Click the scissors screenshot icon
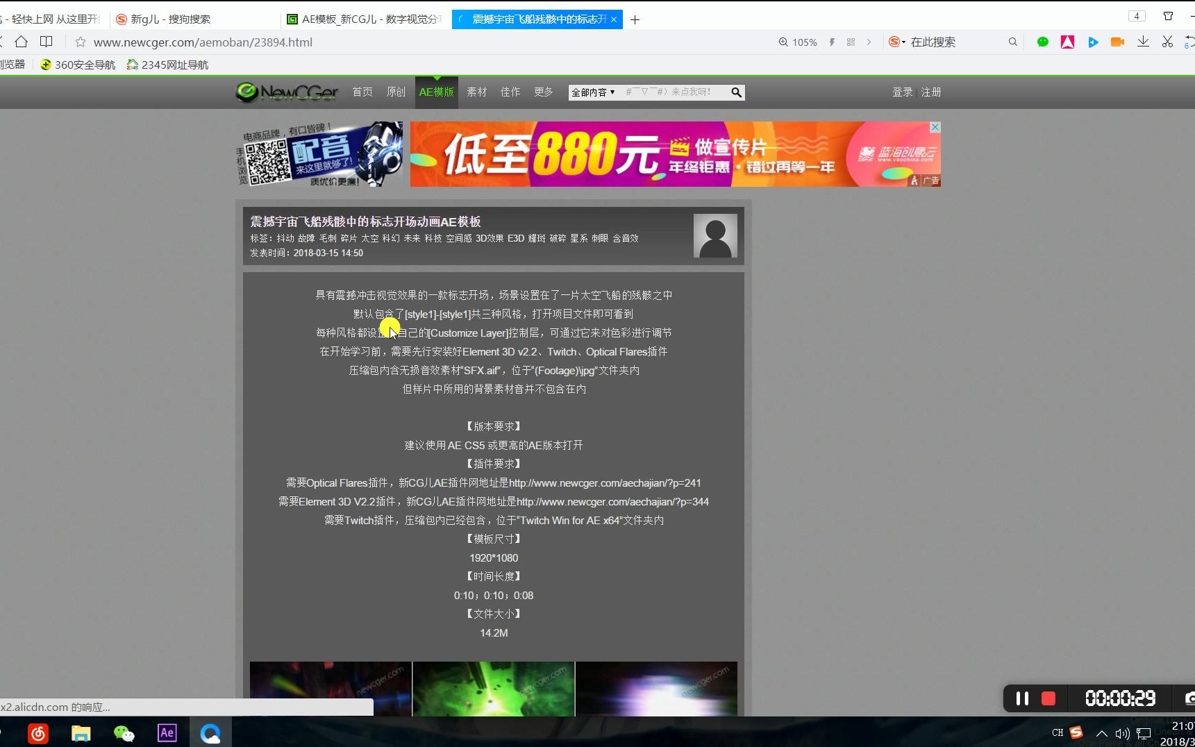 click(x=1167, y=42)
